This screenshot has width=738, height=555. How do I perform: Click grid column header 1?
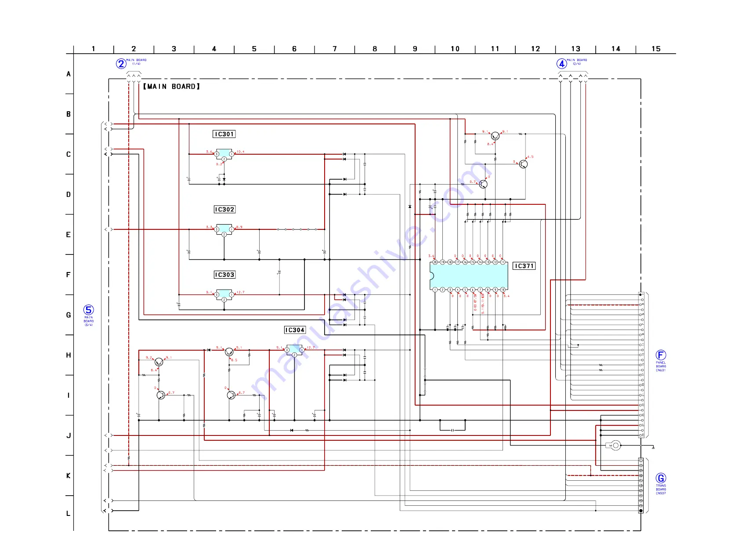(x=93, y=49)
